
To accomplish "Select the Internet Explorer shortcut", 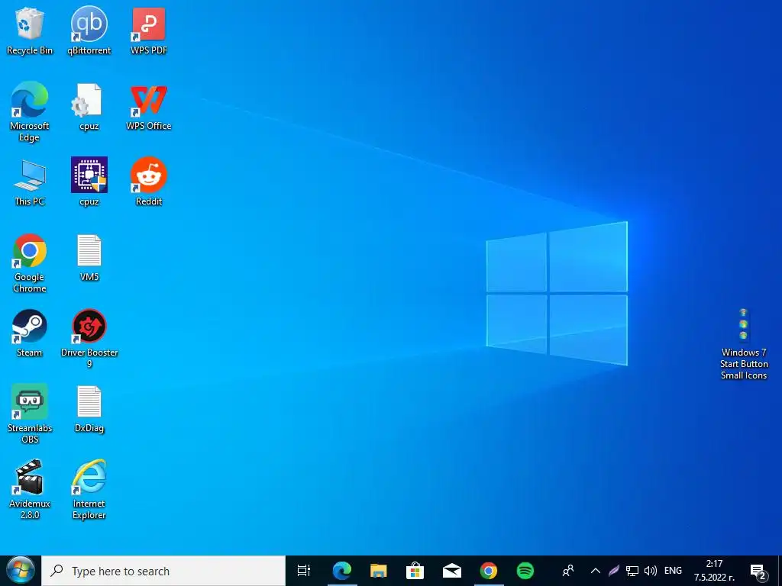I will point(89,490).
